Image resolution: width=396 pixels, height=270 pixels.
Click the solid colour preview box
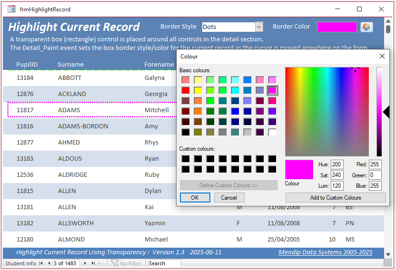pos(299,170)
